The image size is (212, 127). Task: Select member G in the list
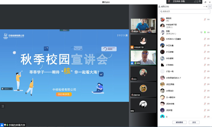tap(185, 117)
